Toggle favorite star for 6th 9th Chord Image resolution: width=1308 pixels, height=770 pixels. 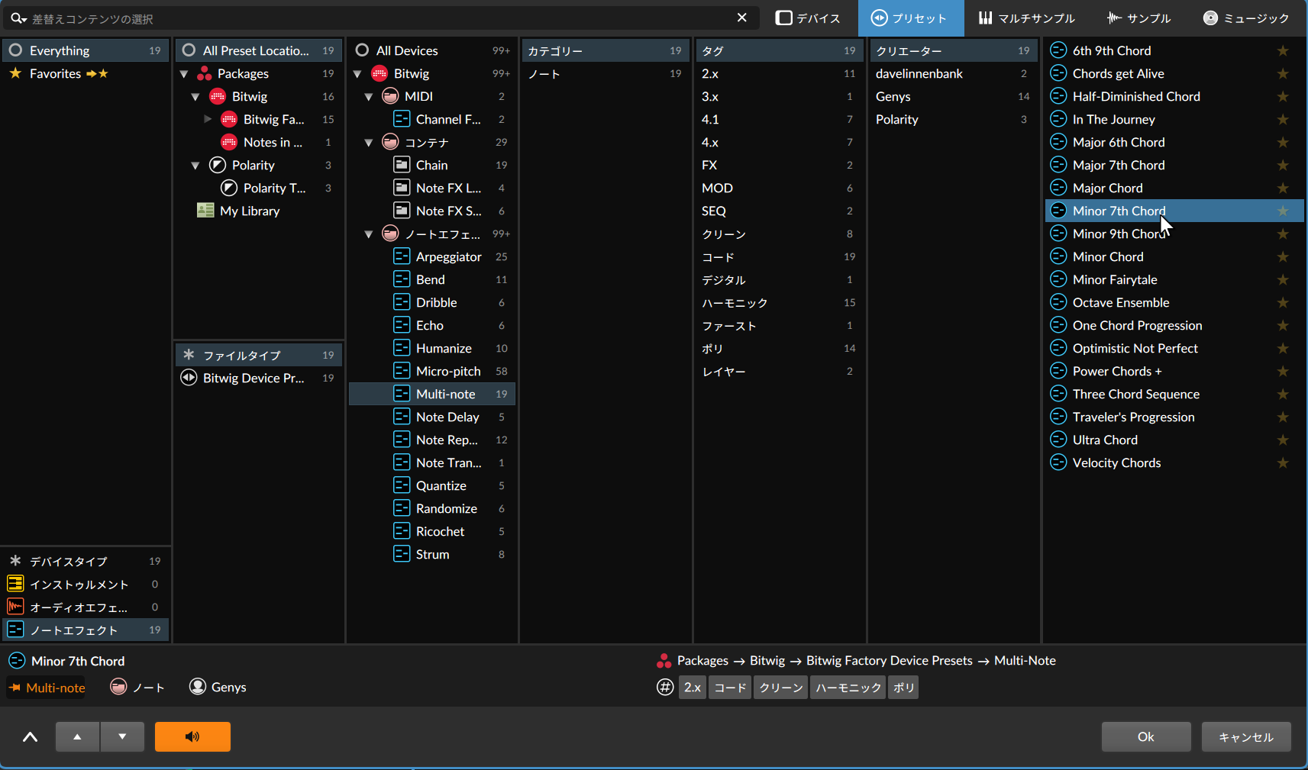point(1283,50)
